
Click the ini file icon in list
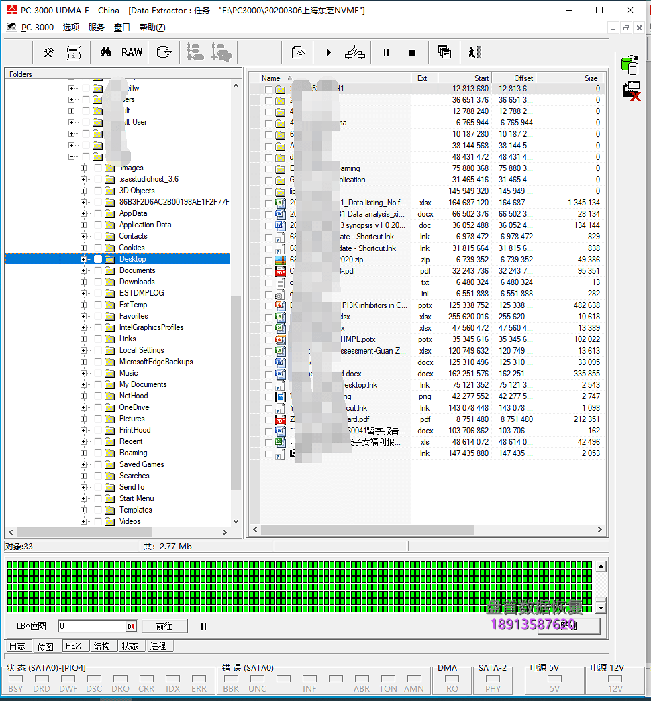[281, 294]
